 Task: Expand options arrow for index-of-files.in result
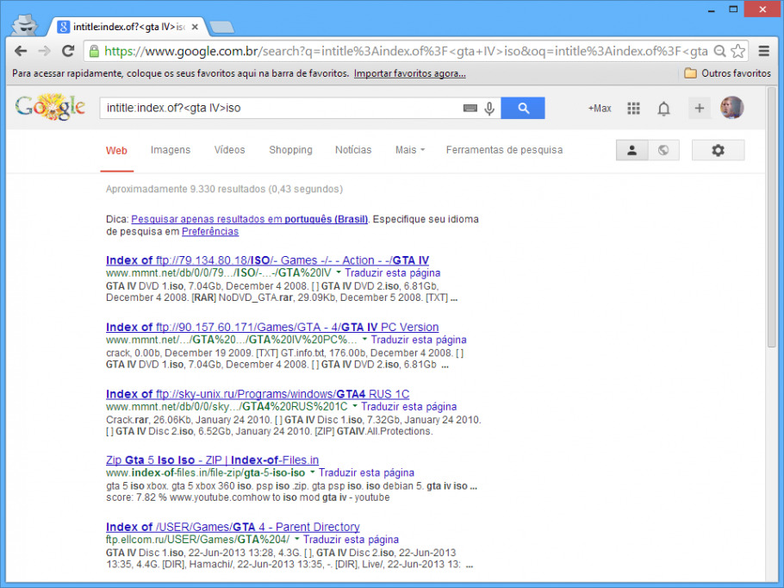pos(313,472)
